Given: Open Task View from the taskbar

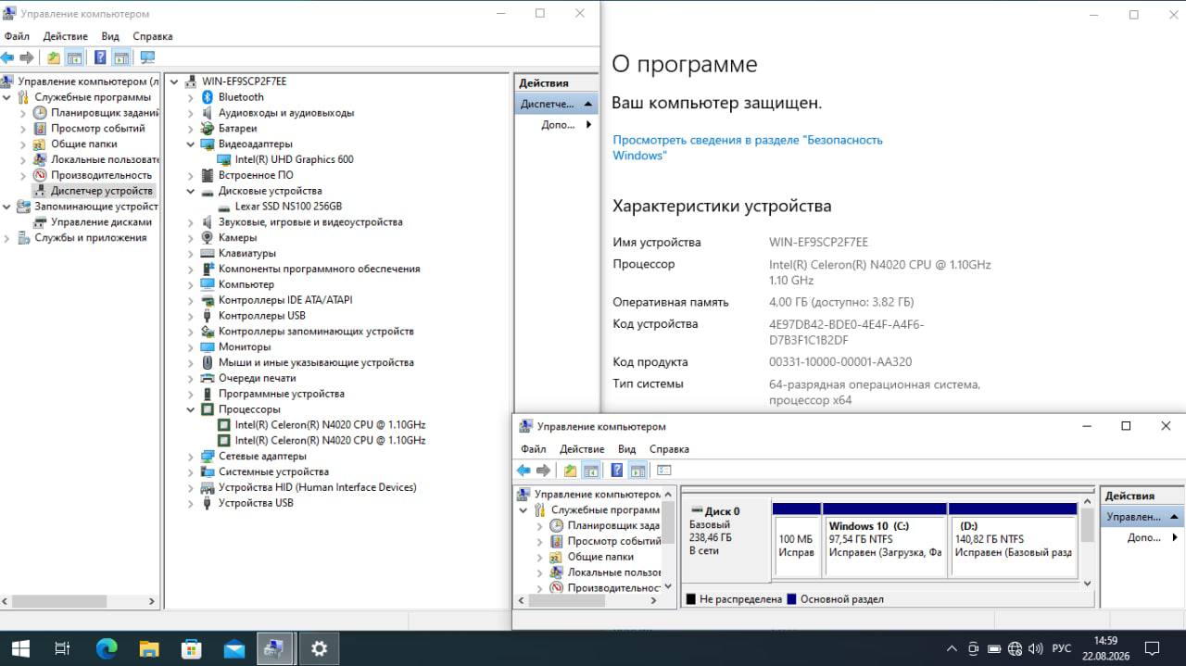Looking at the screenshot, I should tap(63, 648).
